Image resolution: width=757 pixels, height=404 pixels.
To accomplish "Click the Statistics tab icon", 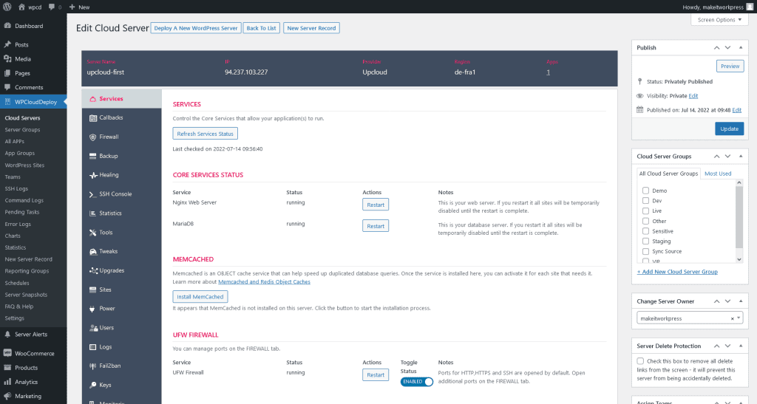I will [92, 213].
